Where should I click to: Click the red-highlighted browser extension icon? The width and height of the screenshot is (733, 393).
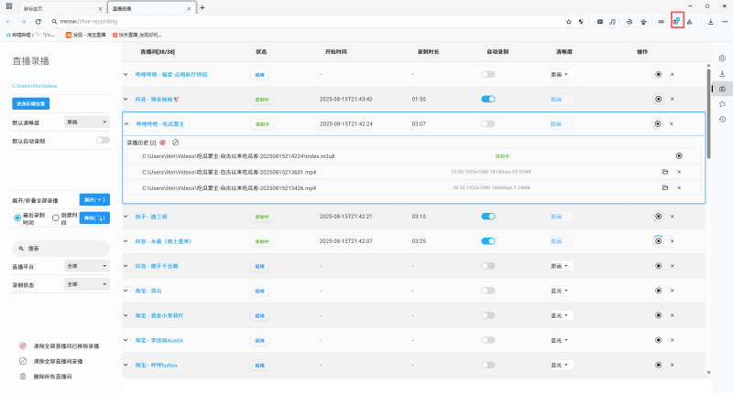[676, 21]
